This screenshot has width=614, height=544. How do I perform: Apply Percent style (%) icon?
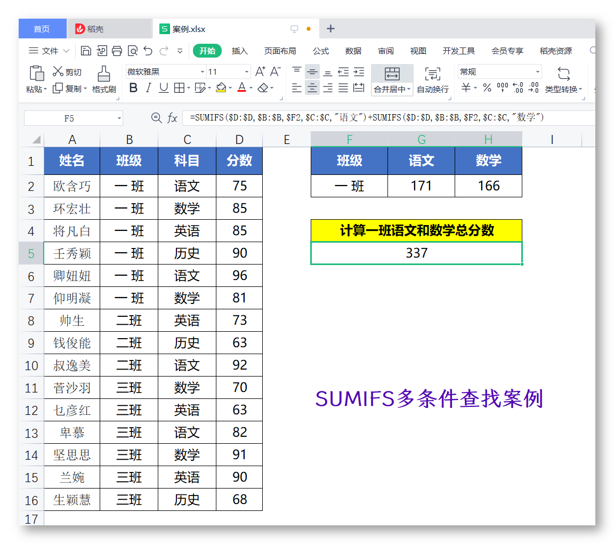[x=487, y=89]
